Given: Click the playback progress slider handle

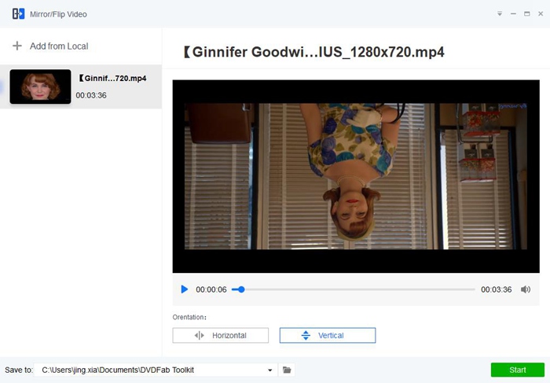Looking at the screenshot, I should click(x=241, y=289).
